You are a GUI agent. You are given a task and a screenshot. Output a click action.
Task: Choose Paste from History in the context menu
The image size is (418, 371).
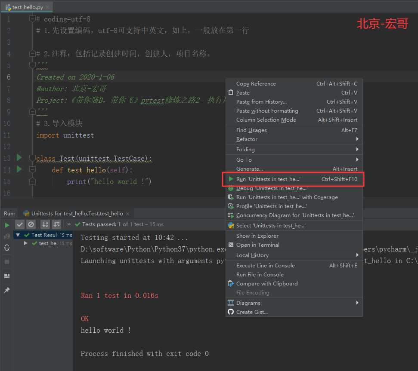click(294, 101)
